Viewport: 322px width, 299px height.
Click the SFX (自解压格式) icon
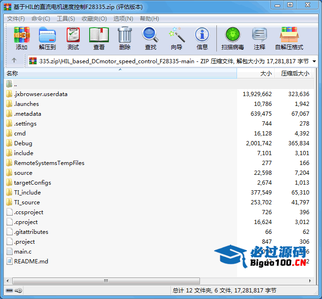289,35
